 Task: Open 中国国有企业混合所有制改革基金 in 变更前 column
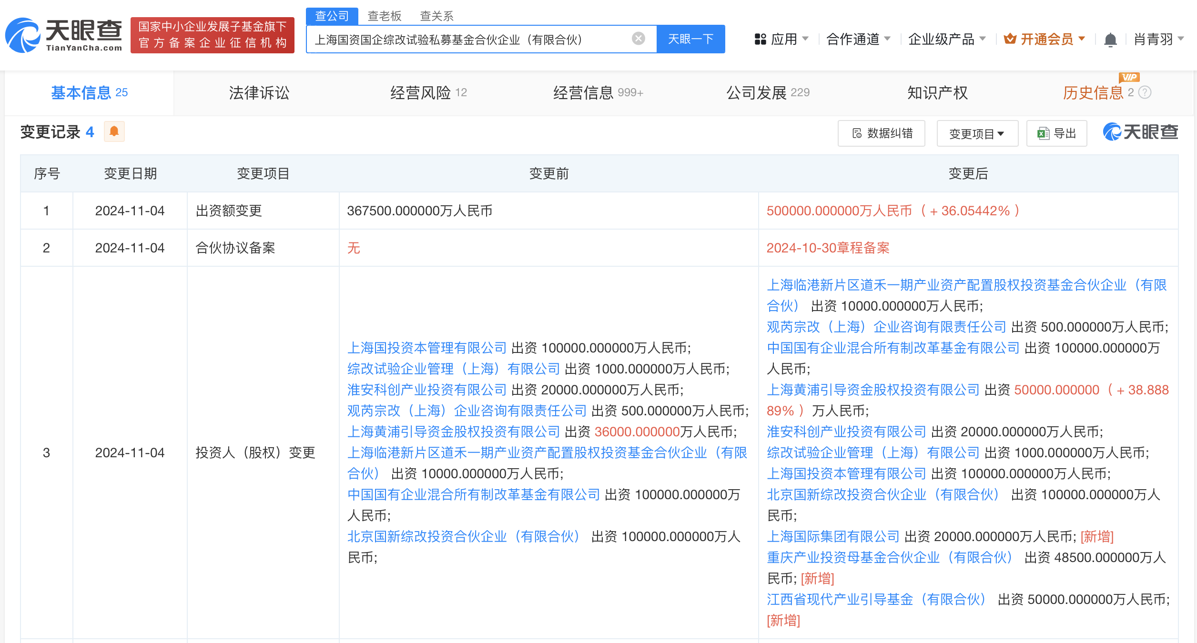[x=474, y=494]
